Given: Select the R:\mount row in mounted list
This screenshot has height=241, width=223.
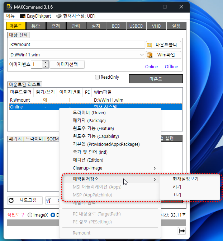Looking at the screenshot, I should click(95, 100).
